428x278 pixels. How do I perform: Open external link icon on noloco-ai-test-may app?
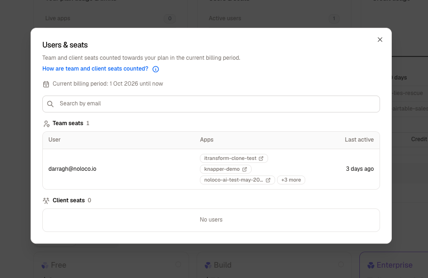click(x=268, y=180)
